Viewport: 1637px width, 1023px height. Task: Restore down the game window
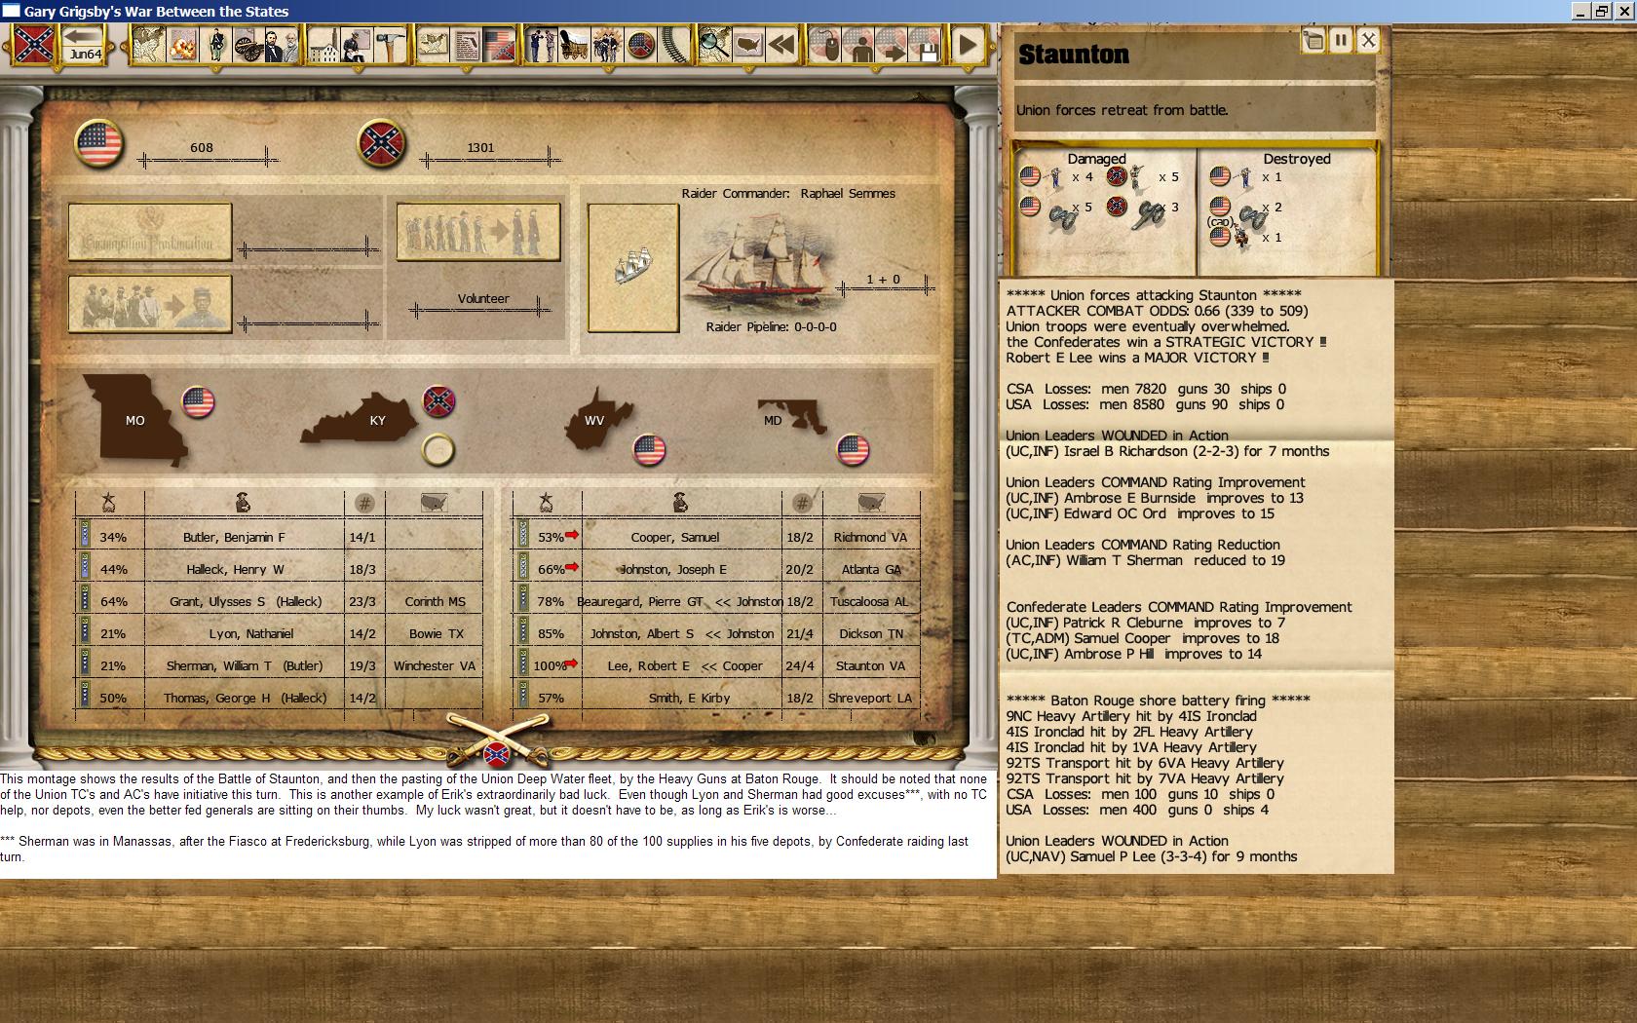click(1603, 12)
